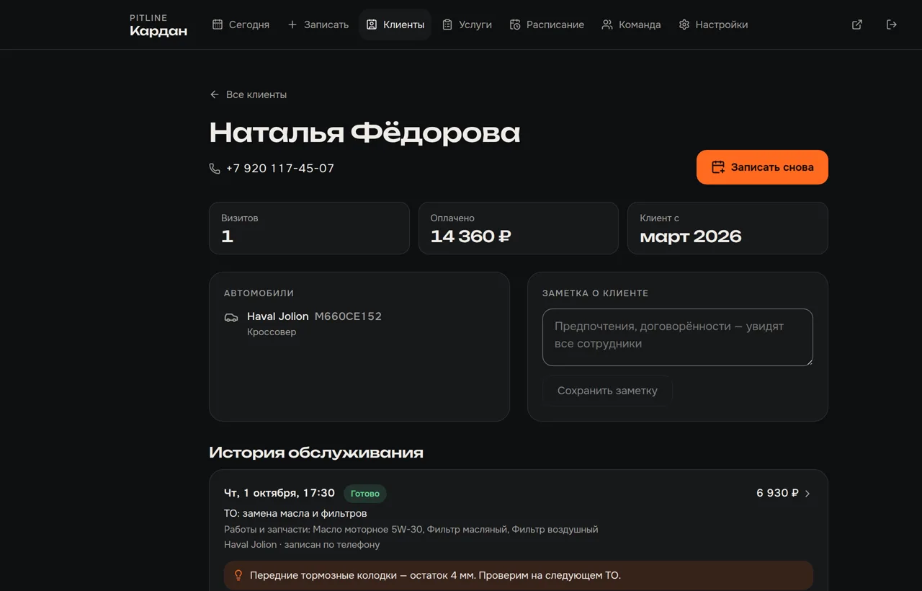Image resolution: width=922 pixels, height=591 pixels.
Task: Focus the client note text field
Action: click(x=678, y=337)
